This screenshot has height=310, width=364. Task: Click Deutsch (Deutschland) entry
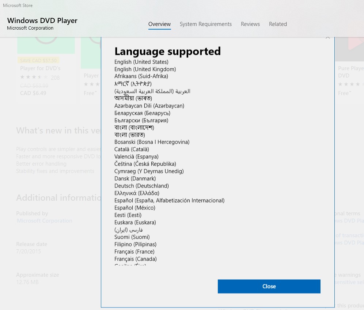(x=141, y=186)
